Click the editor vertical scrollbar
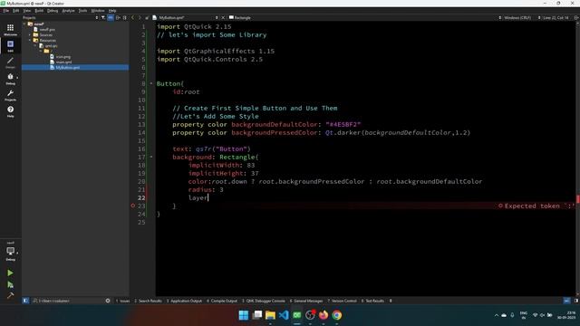 pyautogui.click(x=577, y=159)
